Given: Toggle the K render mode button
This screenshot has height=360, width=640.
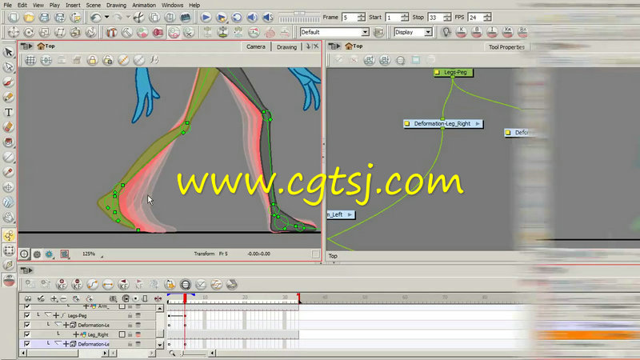Looking at the screenshot, I should 462,32.
